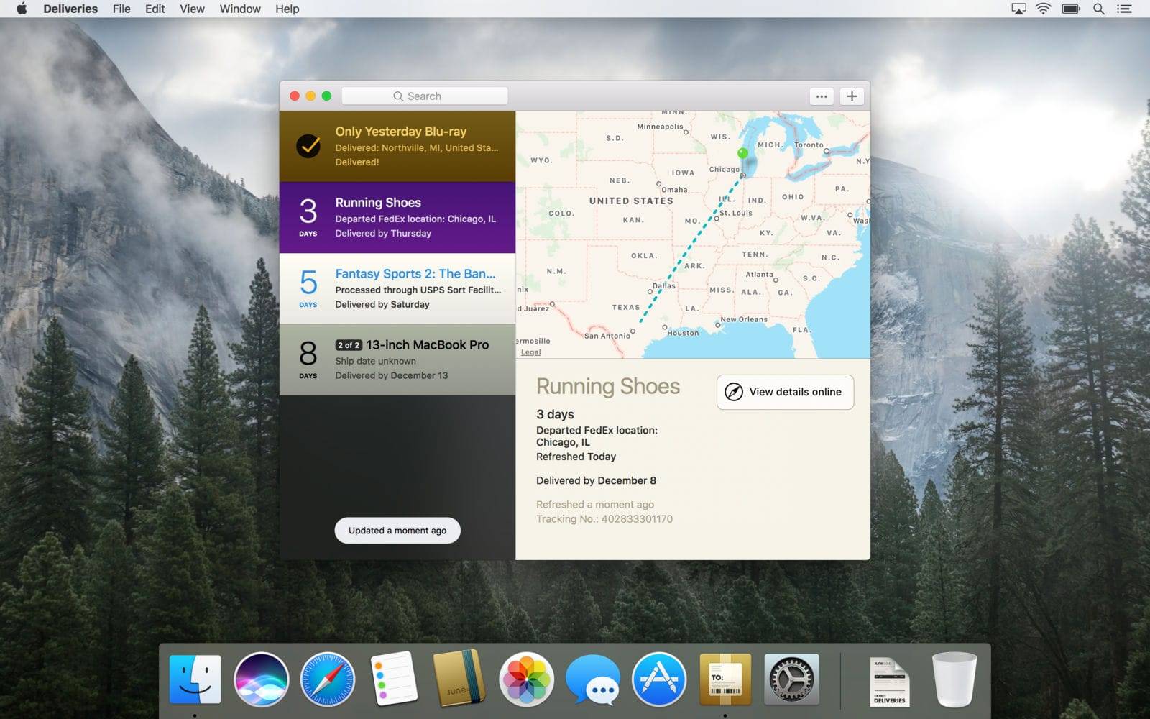1150x719 pixels.
Task: Open the Wi-Fi status menu
Action: tap(1043, 9)
